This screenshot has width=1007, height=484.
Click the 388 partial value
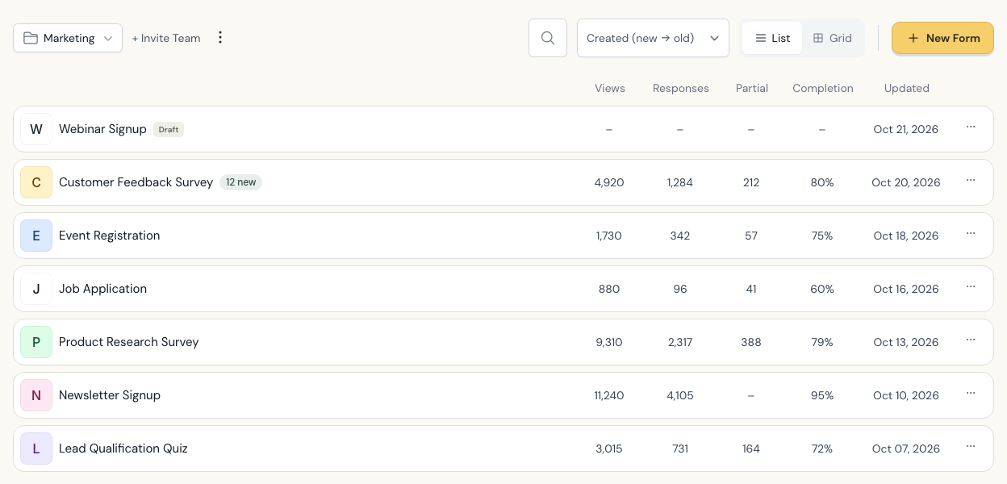tap(751, 342)
